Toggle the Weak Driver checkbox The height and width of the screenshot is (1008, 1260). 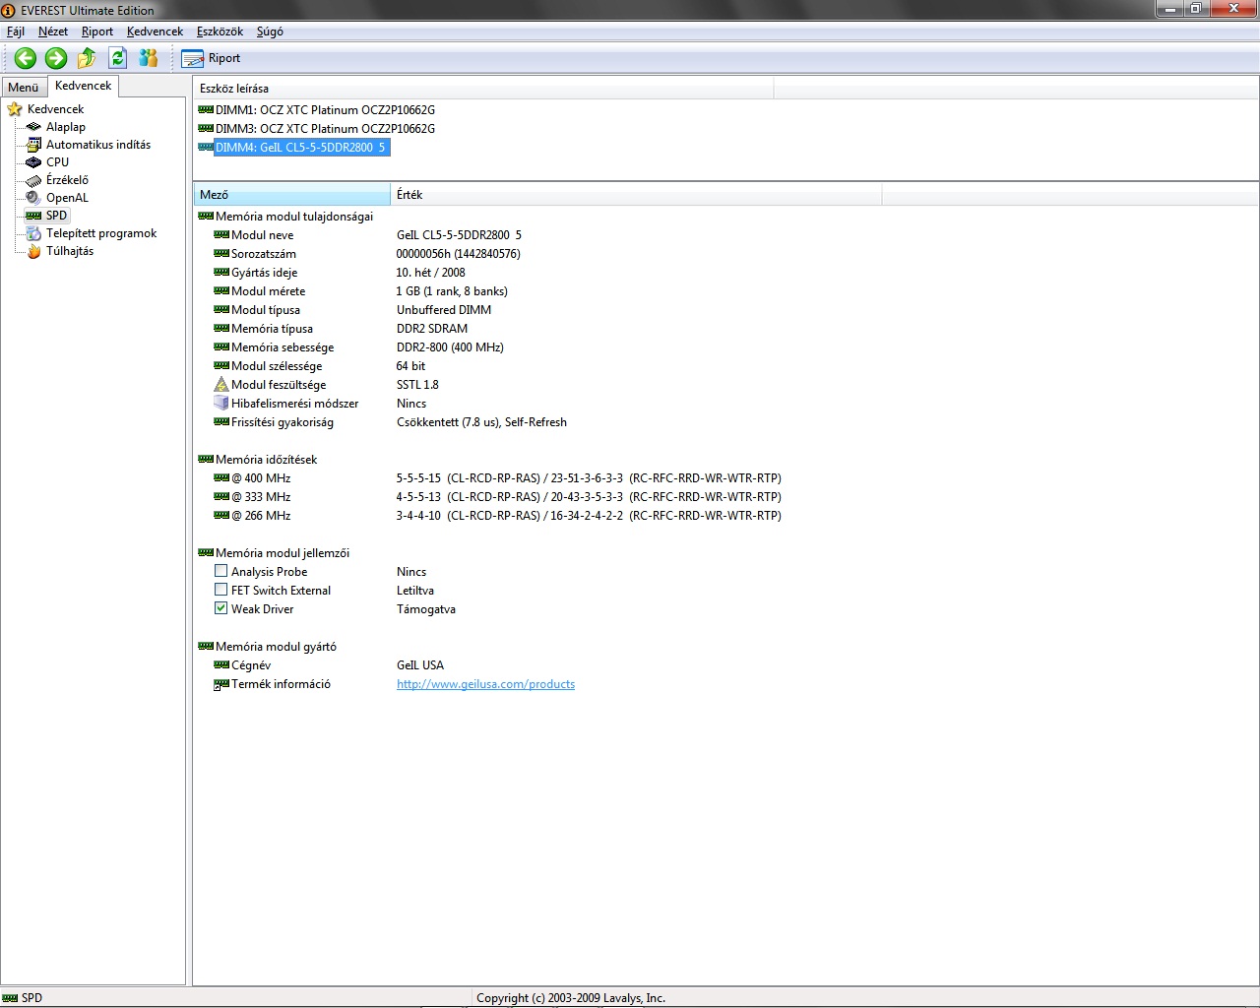coord(220,608)
